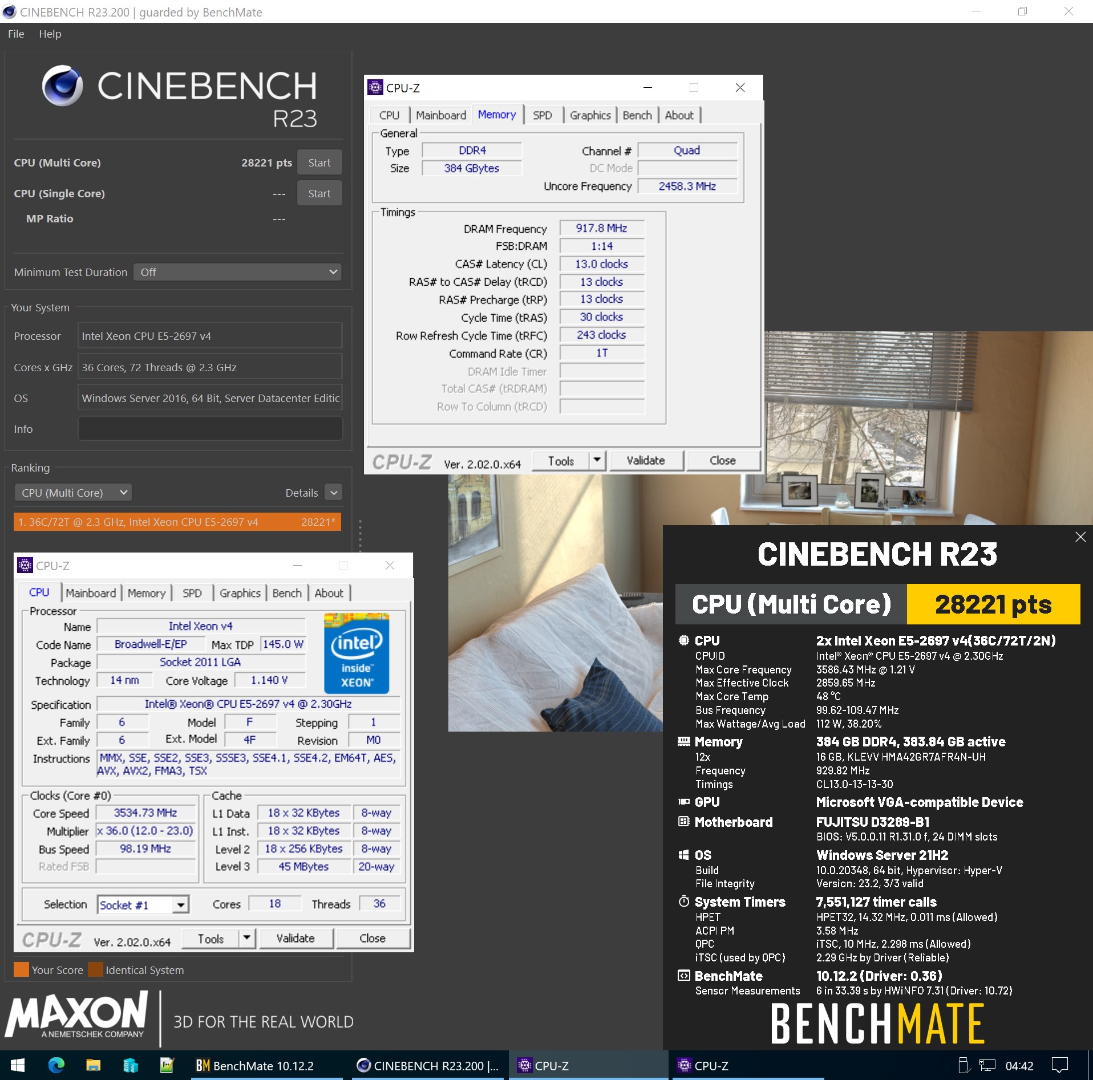Image resolution: width=1093 pixels, height=1080 pixels.
Task: Open the CPU (Multi Core) ranking dropdown
Action: (73, 492)
